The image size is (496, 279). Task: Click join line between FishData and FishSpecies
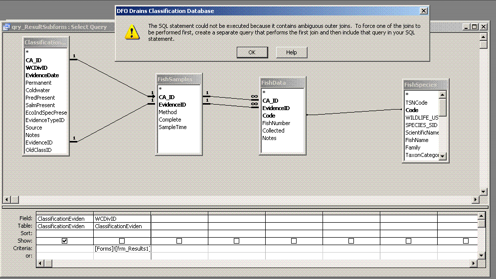[354, 112]
